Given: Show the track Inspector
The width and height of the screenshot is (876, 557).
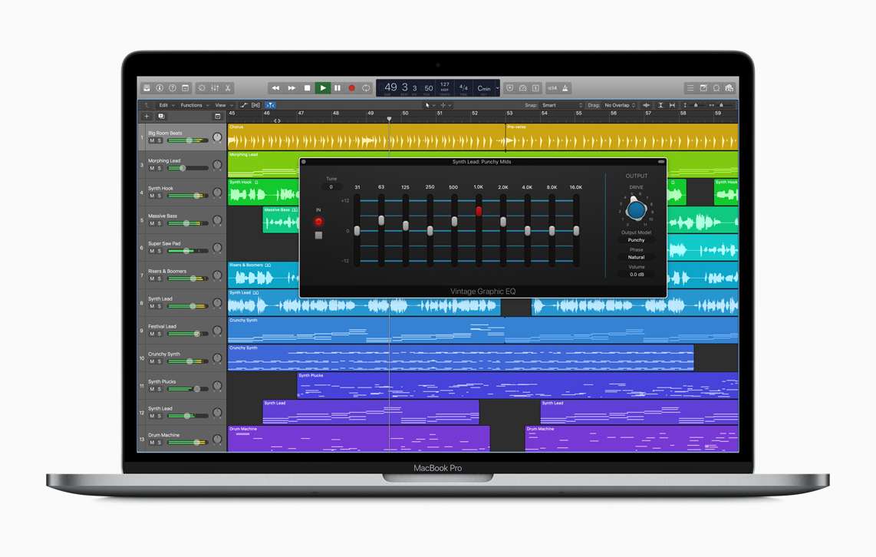Looking at the screenshot, I should pos(160,87).
